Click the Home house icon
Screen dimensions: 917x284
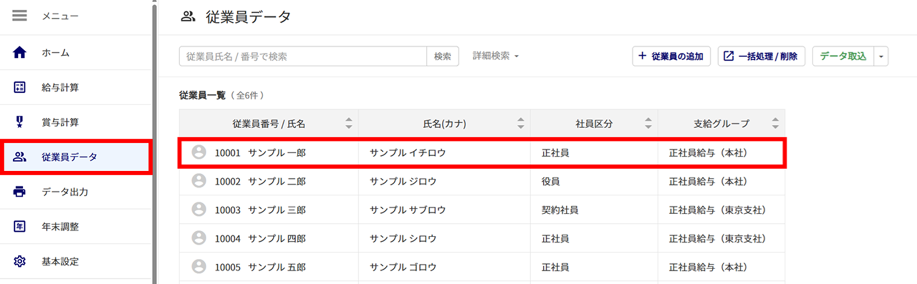(x=19, y=53)
